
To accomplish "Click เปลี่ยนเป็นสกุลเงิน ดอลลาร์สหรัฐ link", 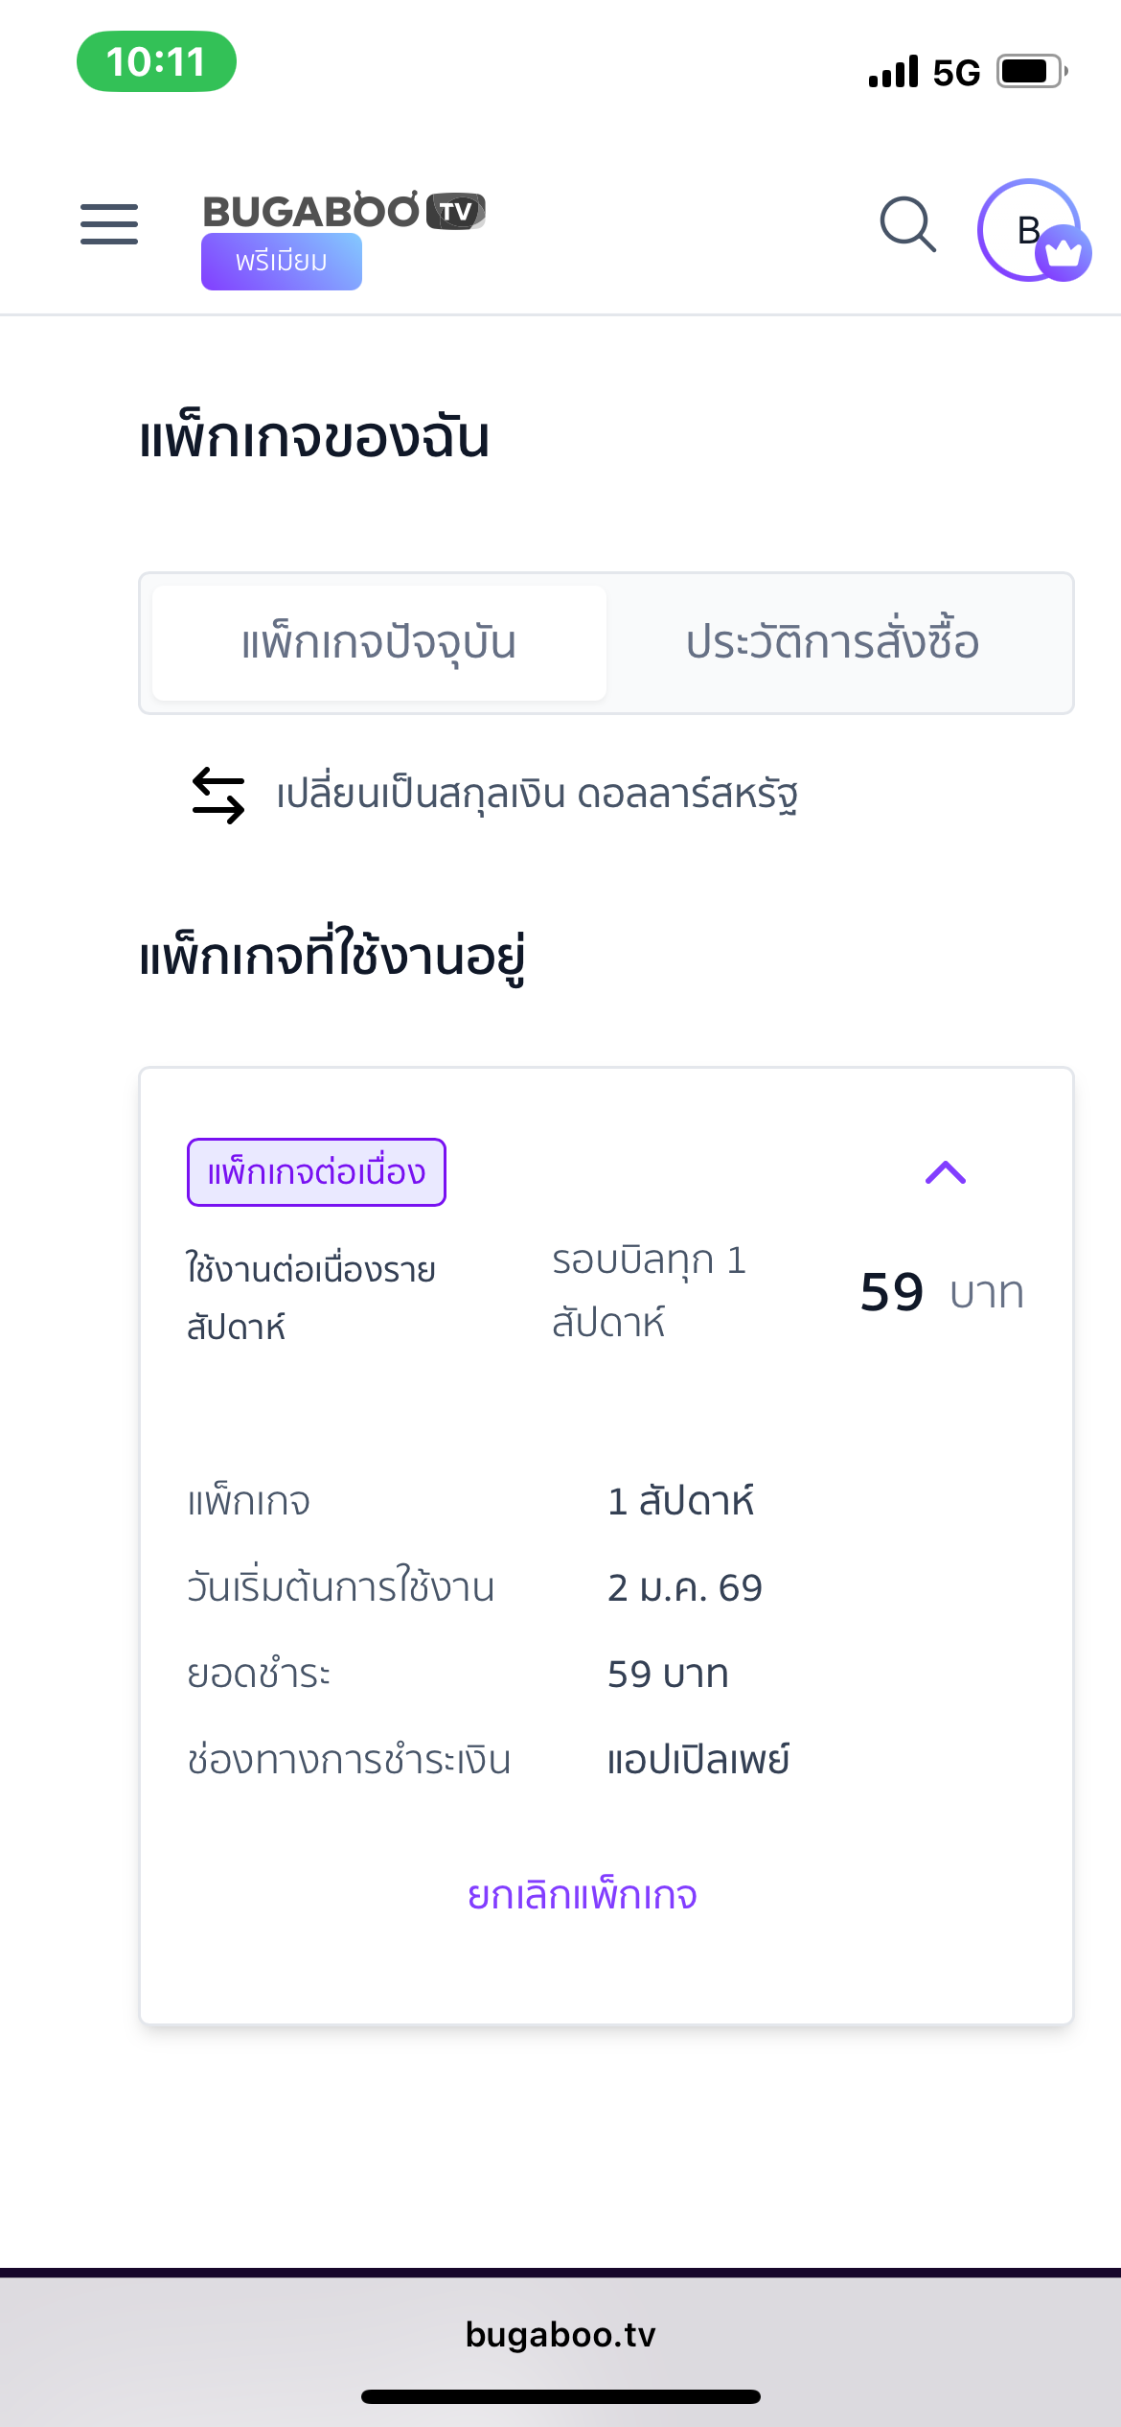I will point(537,796).
